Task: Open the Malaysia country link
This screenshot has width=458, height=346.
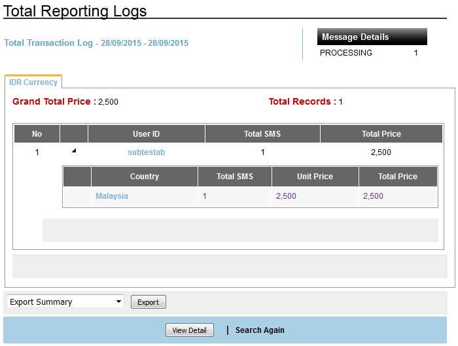Action: pyautogui.click(x=112, y=196)
